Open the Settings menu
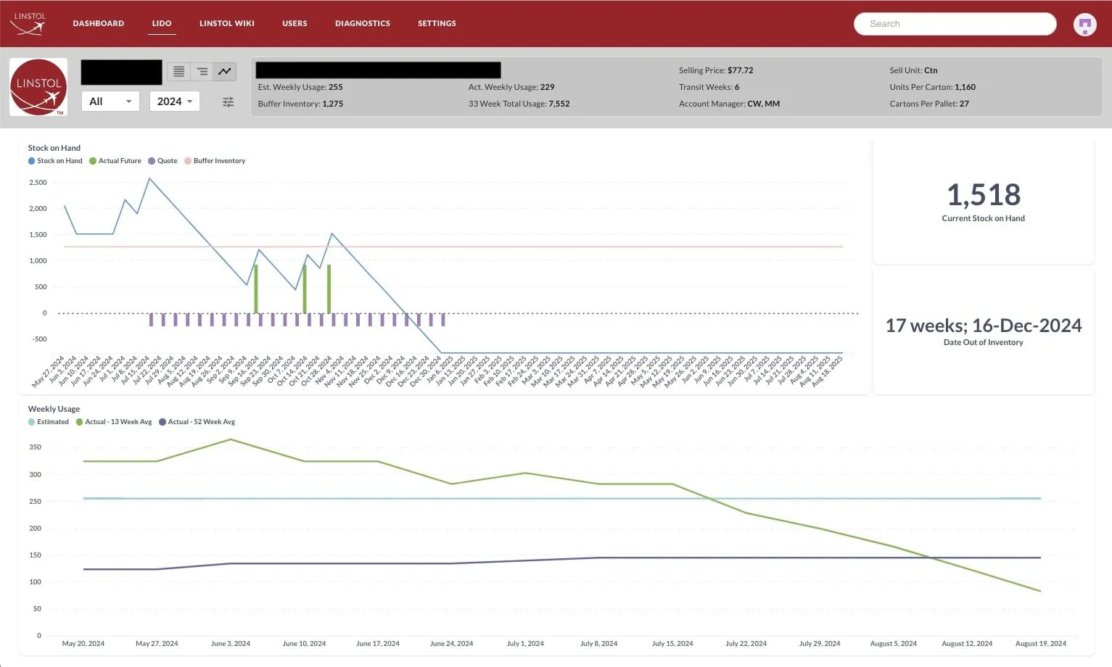 coord(437,23)
